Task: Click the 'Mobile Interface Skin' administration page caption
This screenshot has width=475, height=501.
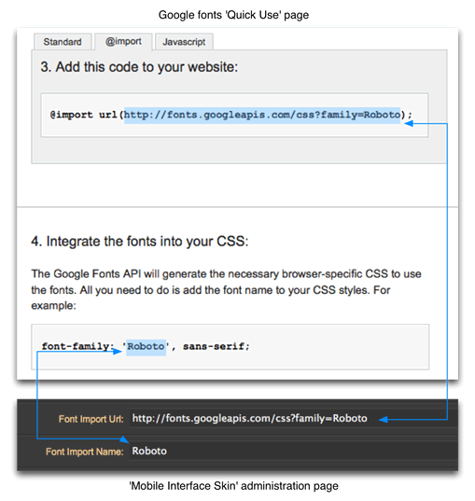Action: pos(233,486)
